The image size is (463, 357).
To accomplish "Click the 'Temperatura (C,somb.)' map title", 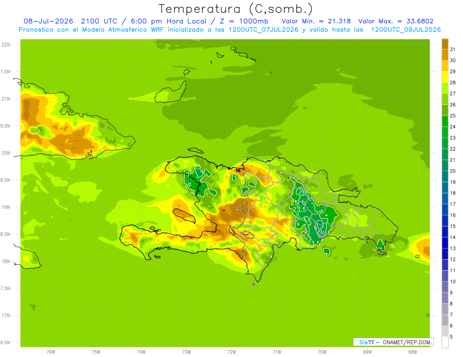I will coord(236,9).
